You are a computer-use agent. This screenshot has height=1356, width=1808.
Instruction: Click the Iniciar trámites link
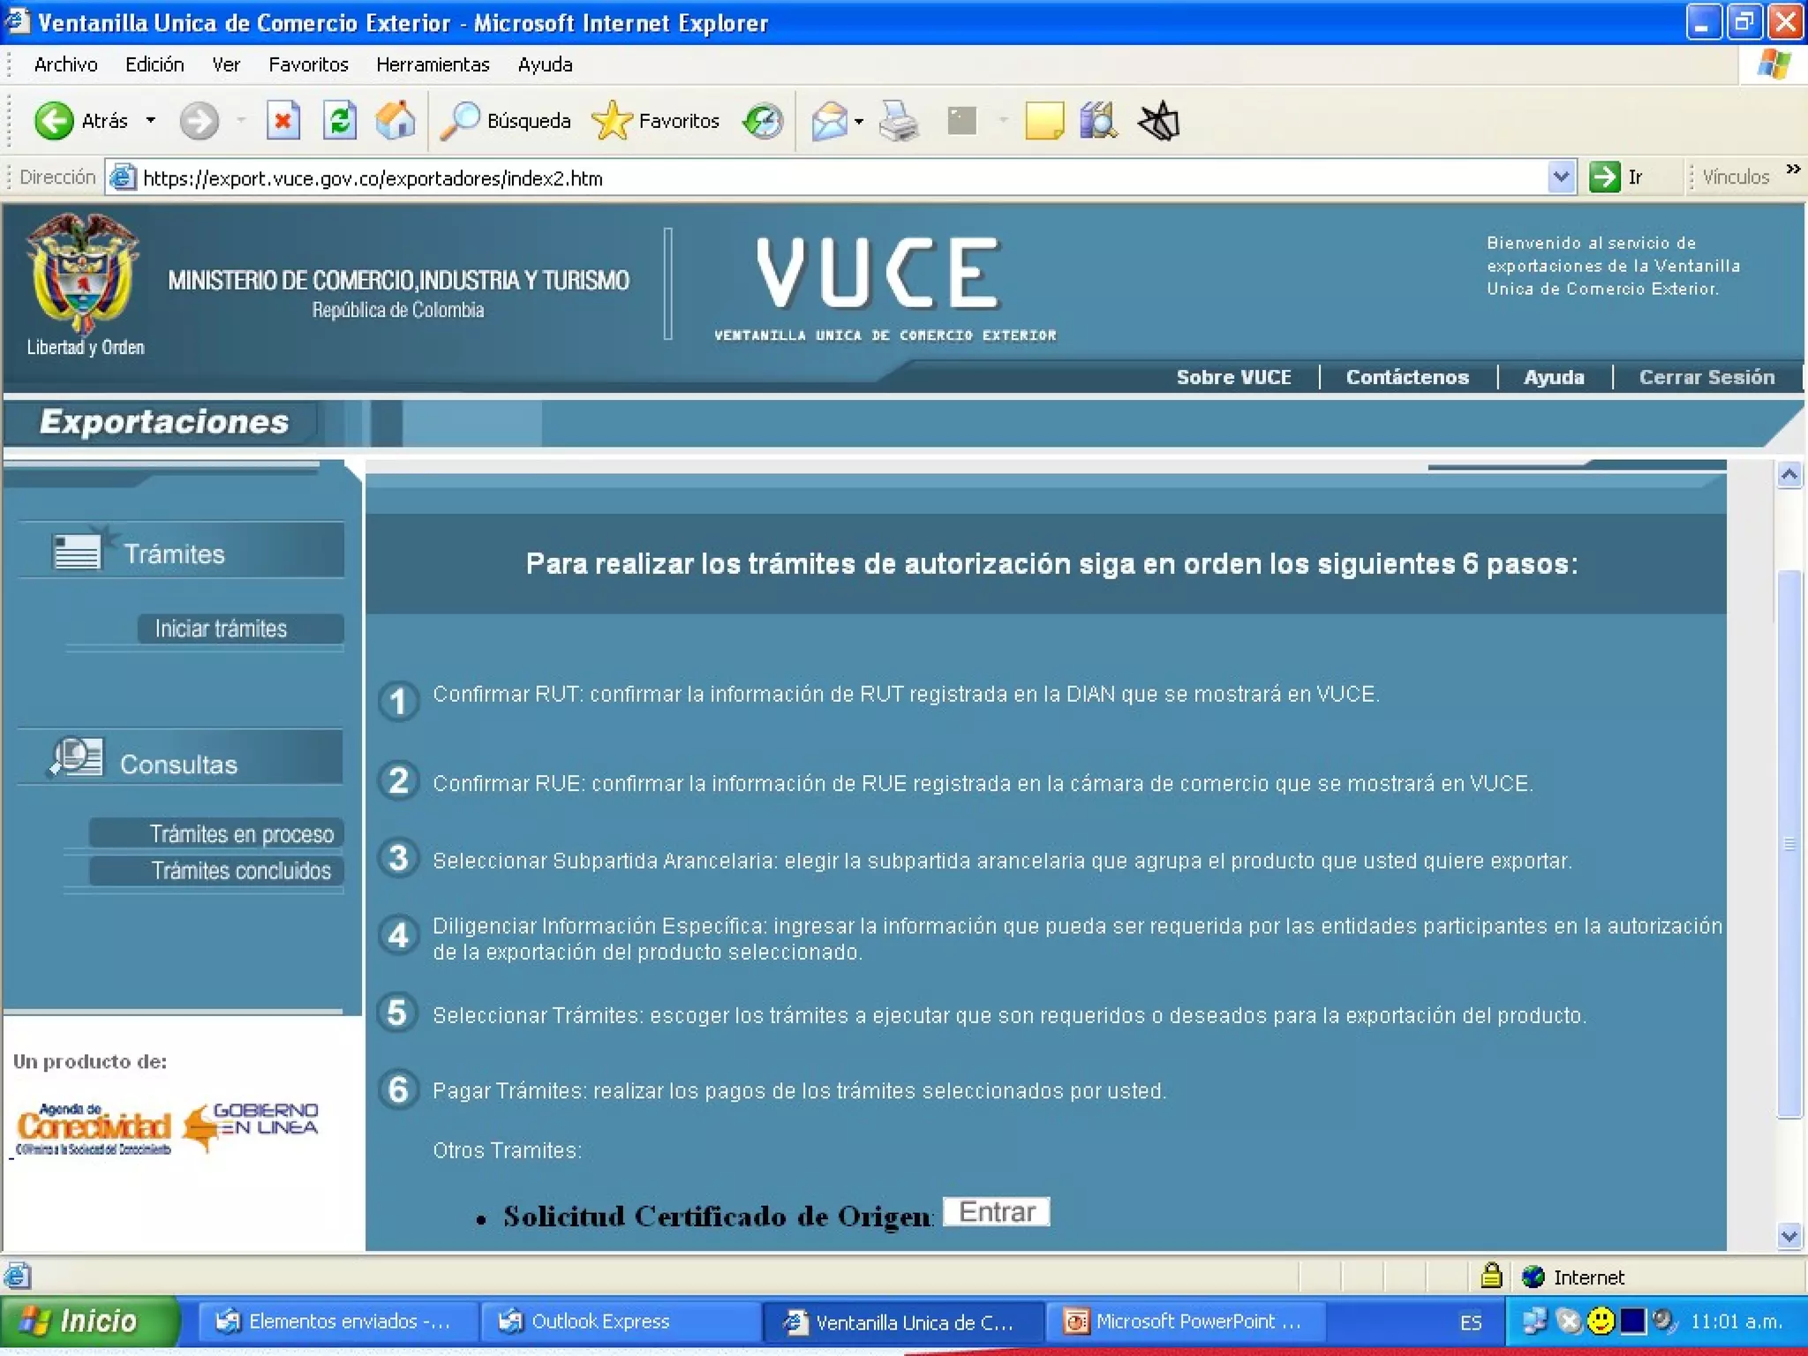[221, 629]
